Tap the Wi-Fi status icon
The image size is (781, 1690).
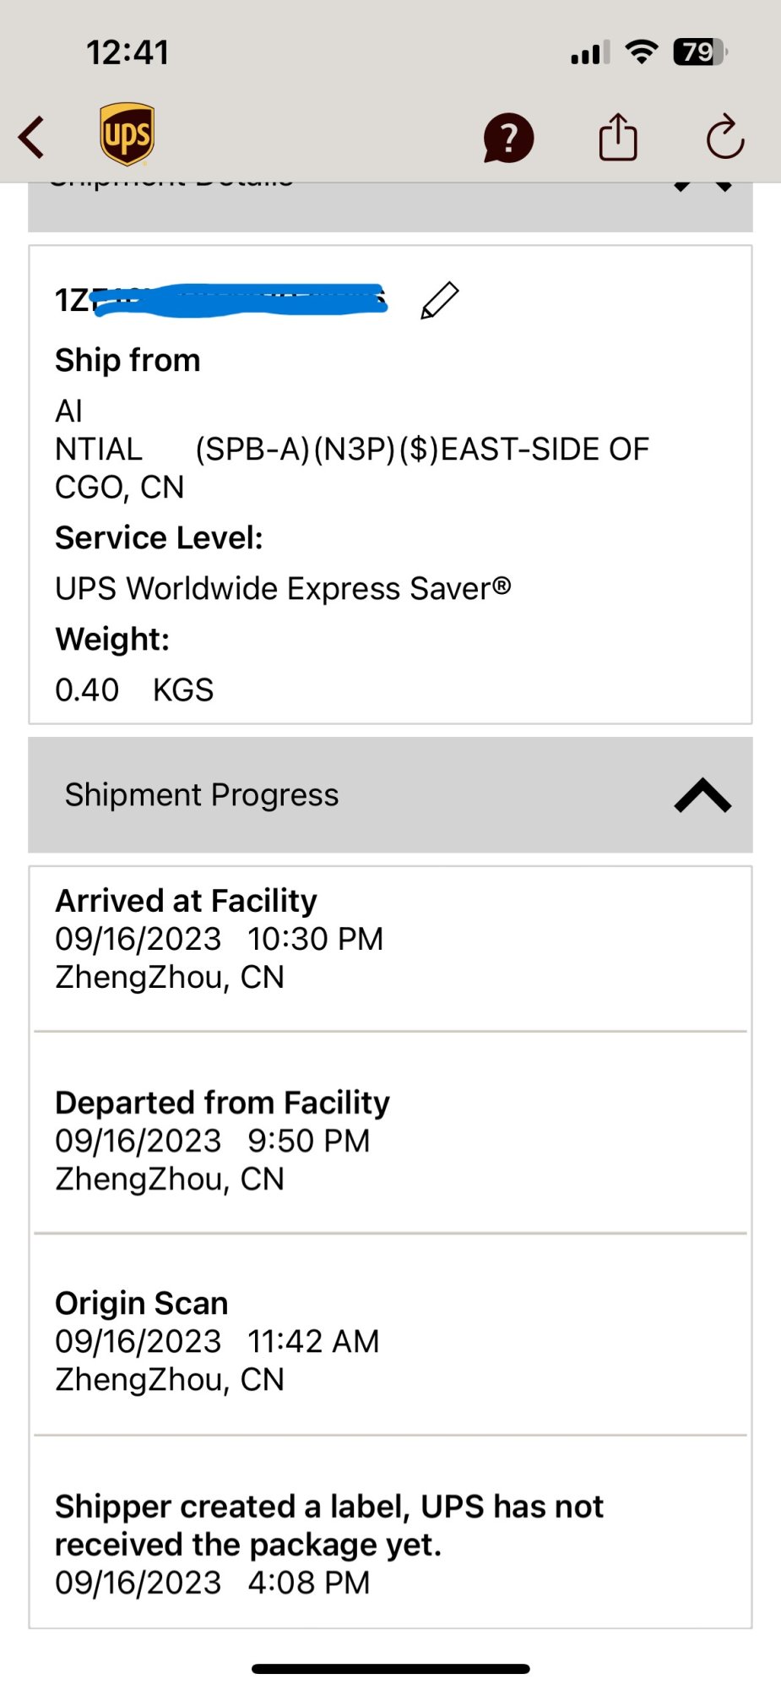click(642, 52)
